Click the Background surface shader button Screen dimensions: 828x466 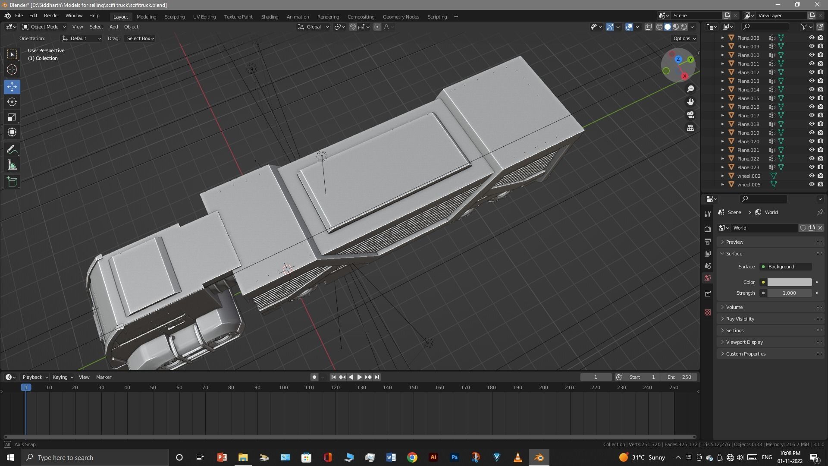[785, 267]
